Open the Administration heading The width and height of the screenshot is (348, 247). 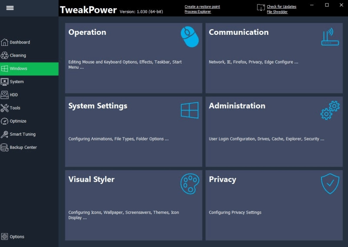[237, 106]
